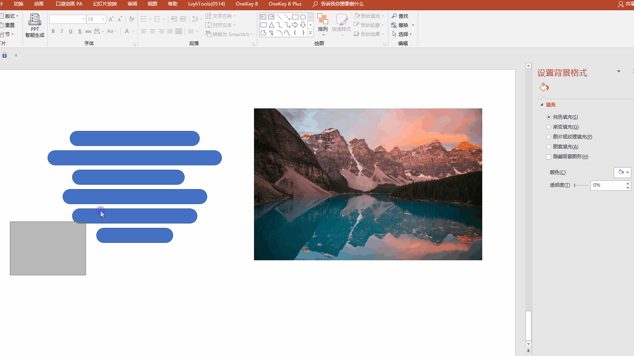The height and width of the screenshot is (356, 634).
Task: Open the 切换 transitions tab
Action: coord(19,4)
